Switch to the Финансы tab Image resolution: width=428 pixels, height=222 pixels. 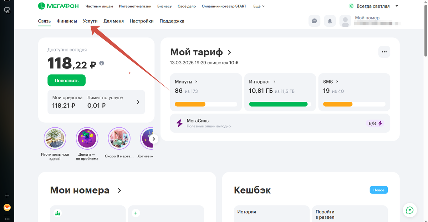(x=67, y=21)
